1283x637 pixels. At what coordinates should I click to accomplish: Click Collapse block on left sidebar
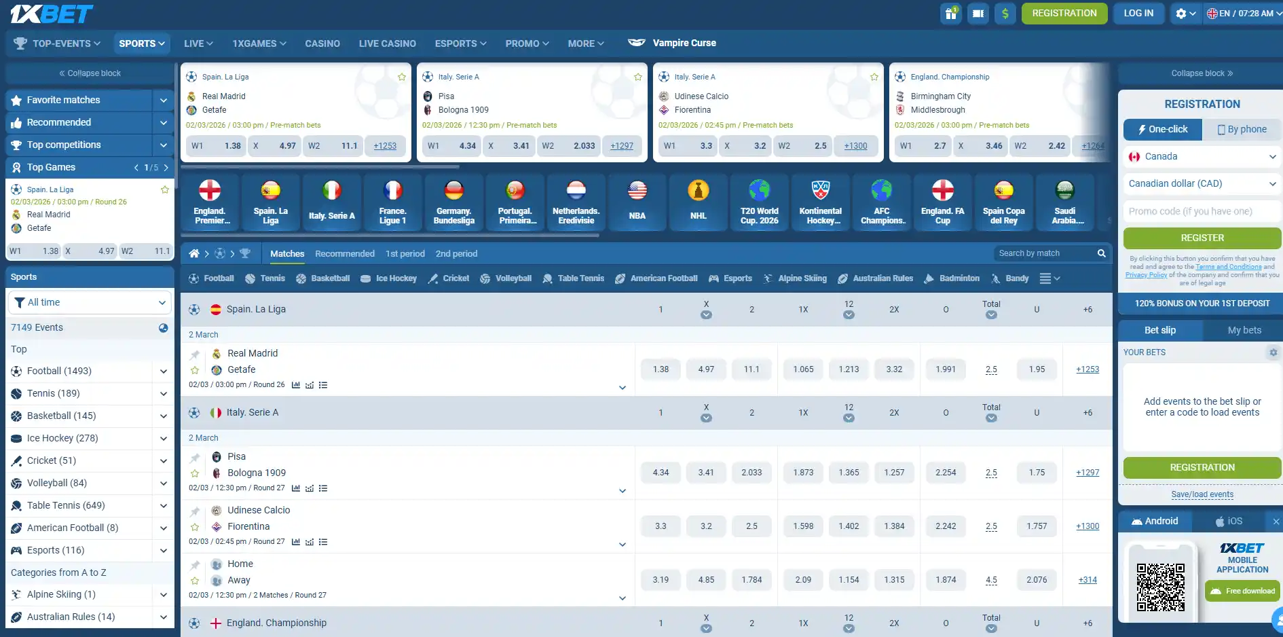90,73
